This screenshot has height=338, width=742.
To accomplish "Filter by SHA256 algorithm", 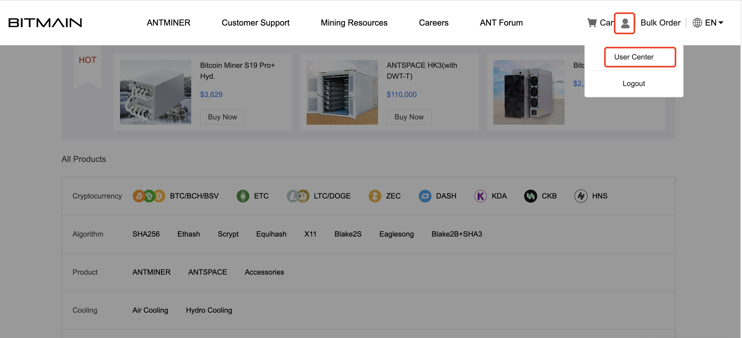I will point(146,234).
